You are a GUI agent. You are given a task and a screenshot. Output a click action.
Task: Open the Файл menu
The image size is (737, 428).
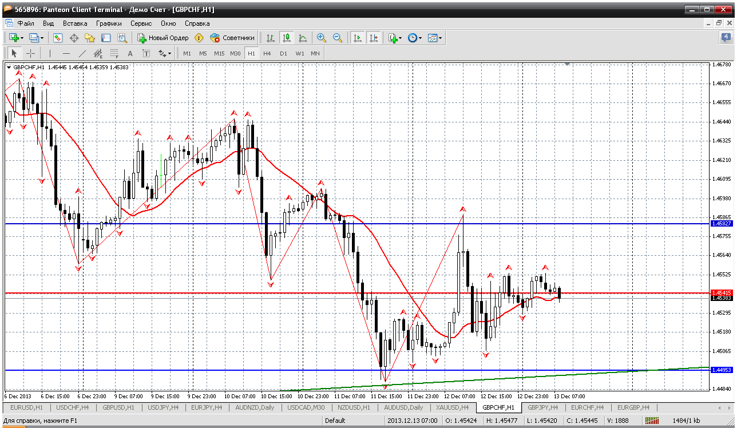[x=26, y=23]
